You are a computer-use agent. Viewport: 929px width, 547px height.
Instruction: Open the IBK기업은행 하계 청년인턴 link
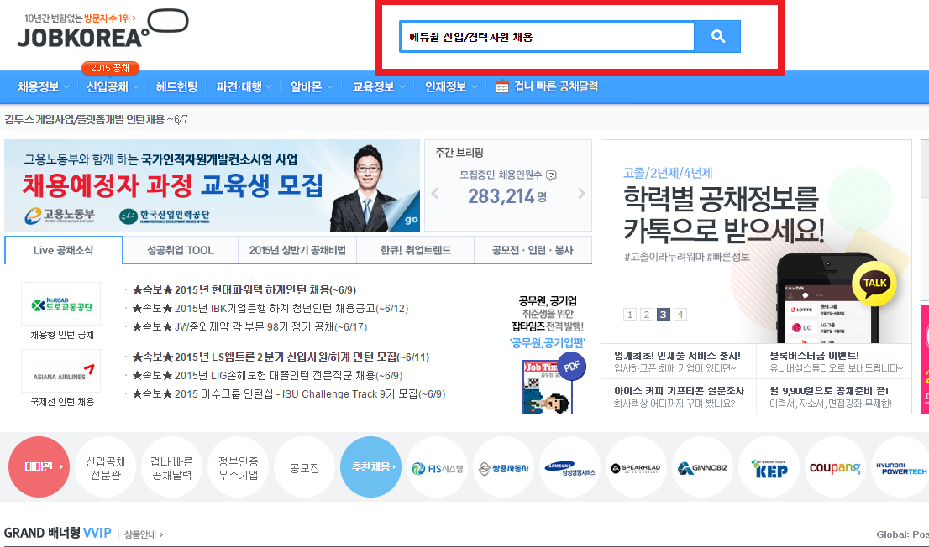270,309
